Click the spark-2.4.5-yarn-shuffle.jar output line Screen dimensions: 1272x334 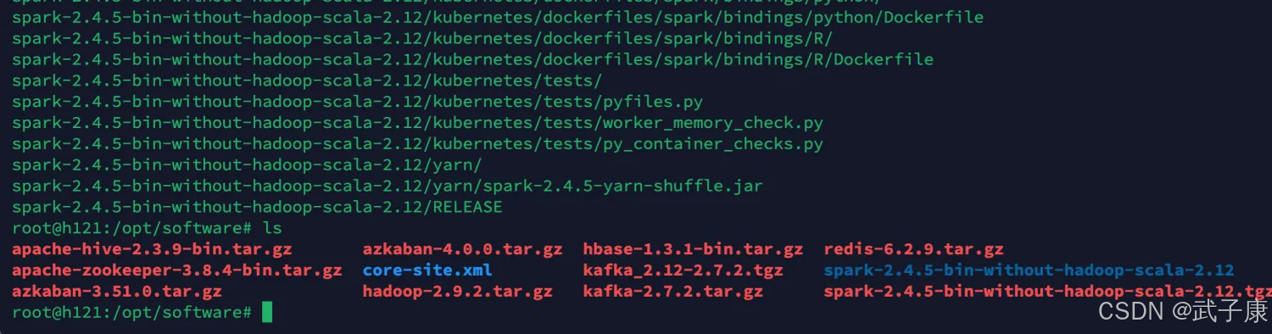[x=388, y=186]
